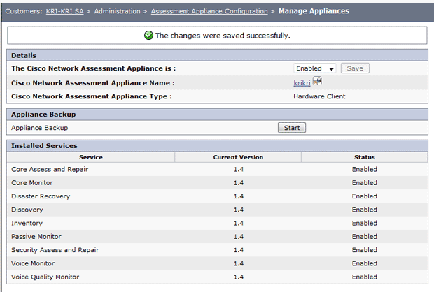Click the Save button

pos(355,68)
